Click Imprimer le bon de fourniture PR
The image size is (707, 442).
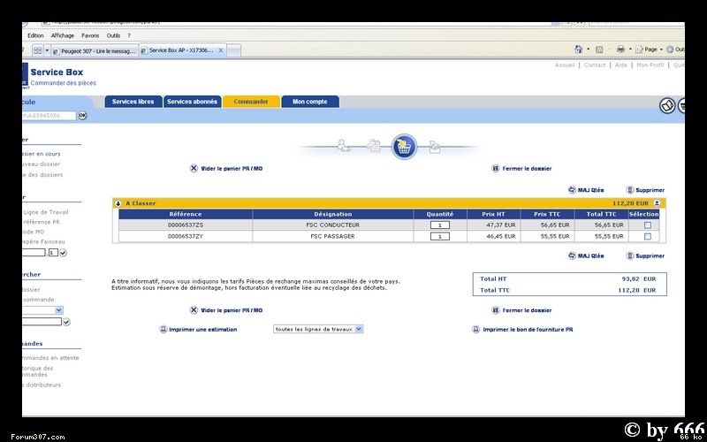(x=528, y=329)
